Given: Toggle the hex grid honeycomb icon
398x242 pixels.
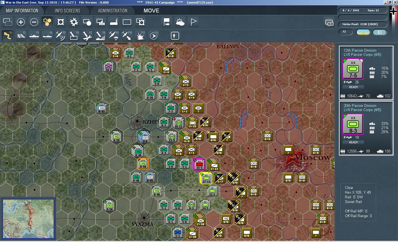Looking at the screenshot, I should point(47,22).
